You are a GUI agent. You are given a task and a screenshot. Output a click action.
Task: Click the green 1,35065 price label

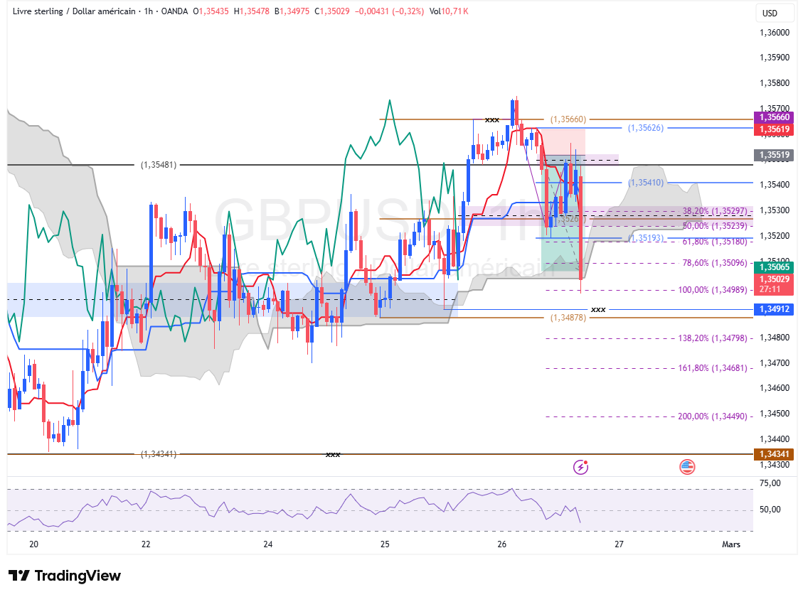pos(774,267)
